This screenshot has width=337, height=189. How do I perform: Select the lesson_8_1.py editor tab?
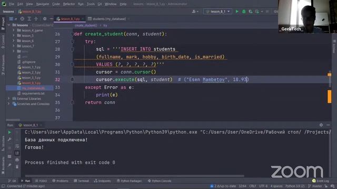70,19
